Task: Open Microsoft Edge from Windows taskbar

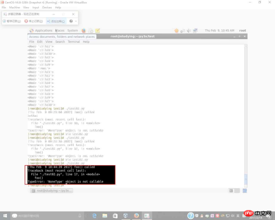Action: tap(94, 216)
